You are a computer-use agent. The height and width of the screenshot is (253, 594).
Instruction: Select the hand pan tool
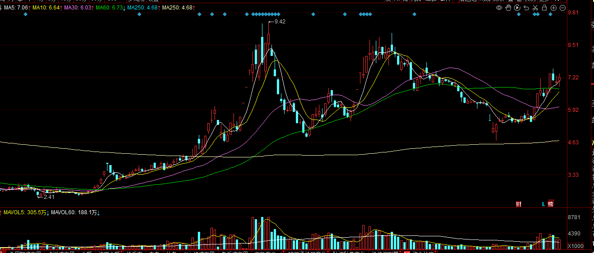tap(508, 8)
